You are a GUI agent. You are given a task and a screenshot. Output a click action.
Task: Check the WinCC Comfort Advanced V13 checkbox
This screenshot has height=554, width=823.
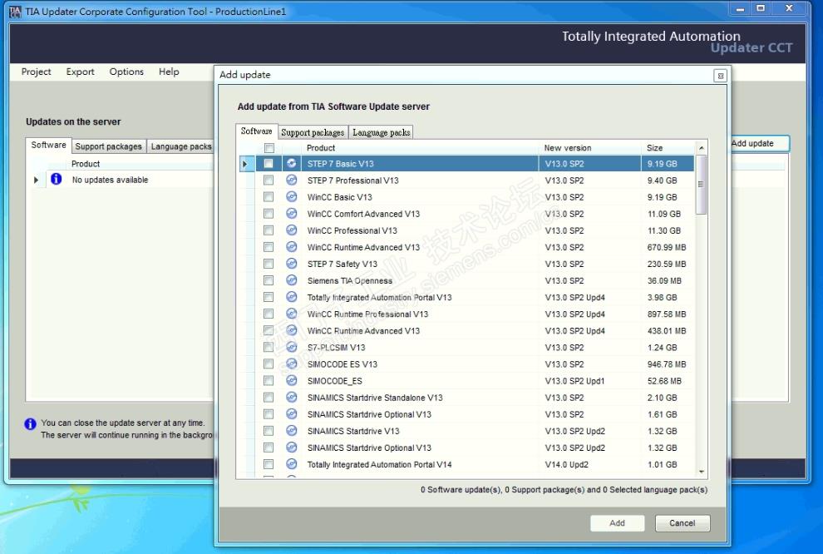pos(269,214)
